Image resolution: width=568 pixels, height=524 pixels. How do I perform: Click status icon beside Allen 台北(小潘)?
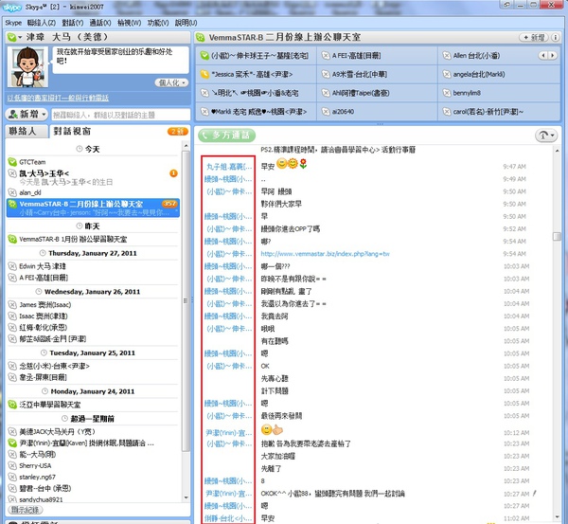[x=447, y=56]
